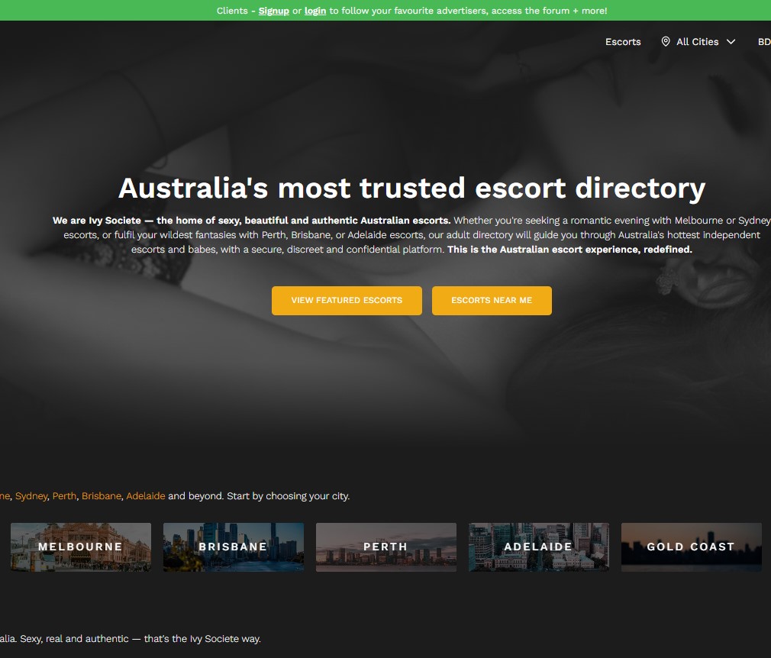The height and width of the screenshot is (658, 771).
Task: Select the Brisbane city image tile
Action: [234, 547]
